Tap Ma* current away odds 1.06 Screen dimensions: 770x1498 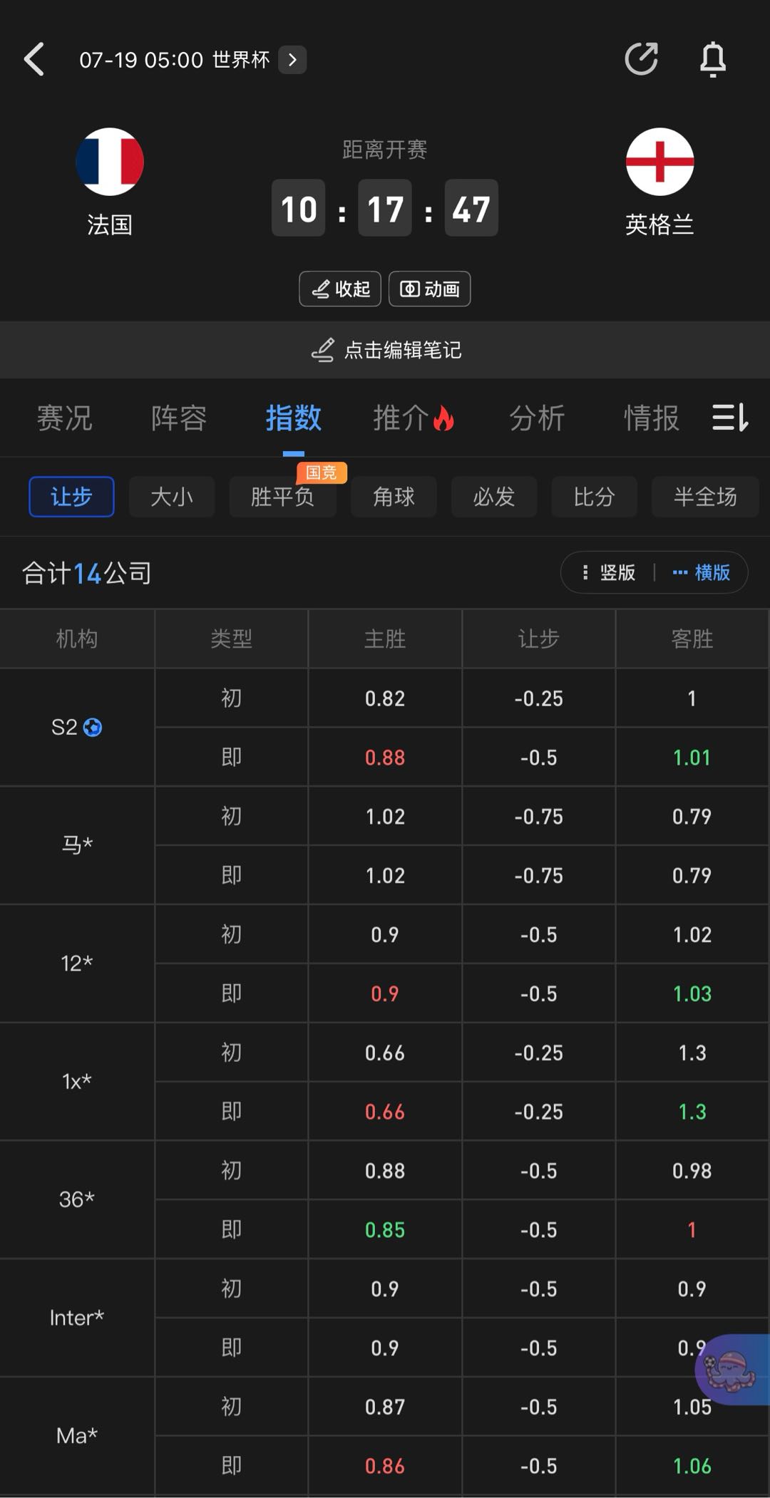[x=692, y=1466]
